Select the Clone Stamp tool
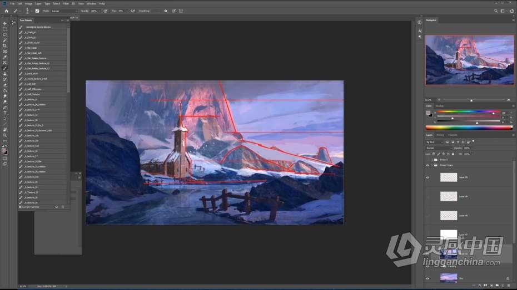Viewport: 517px width, 290px height. click(x=4, y=74)
